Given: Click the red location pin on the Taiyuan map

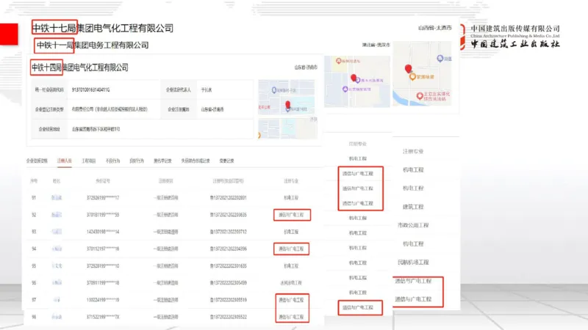Looking at the screenshot, I should (x=409, y=69).
